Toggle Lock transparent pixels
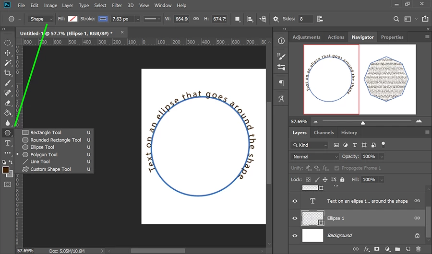432x254 pixels. pyautogui.click(x=308, y=180)
